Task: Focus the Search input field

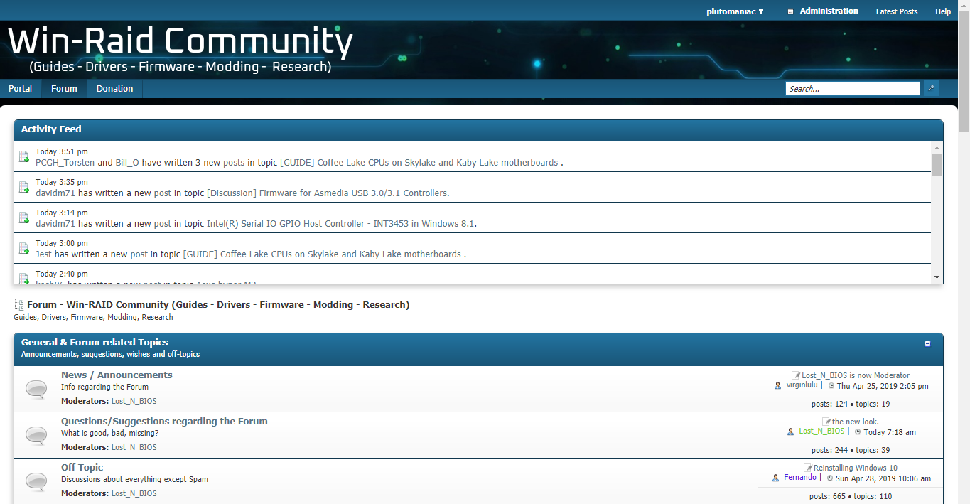Action: click(x=853, y=89)
